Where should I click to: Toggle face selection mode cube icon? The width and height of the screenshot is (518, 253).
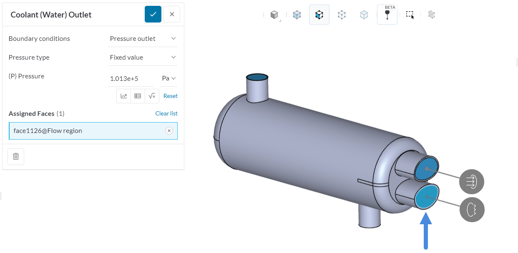pos(319,15)
